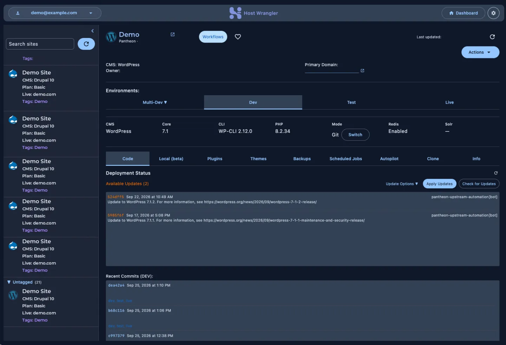Image resolution: width=506 pixels, height=345 pixels.
Task: Switch to the Live environment tab
Action: pos(449,102)
